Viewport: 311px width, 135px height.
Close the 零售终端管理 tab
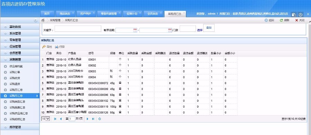120,13
